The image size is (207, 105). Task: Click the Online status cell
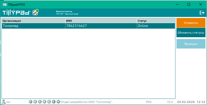pyautogui.click(x=156, y=26)
